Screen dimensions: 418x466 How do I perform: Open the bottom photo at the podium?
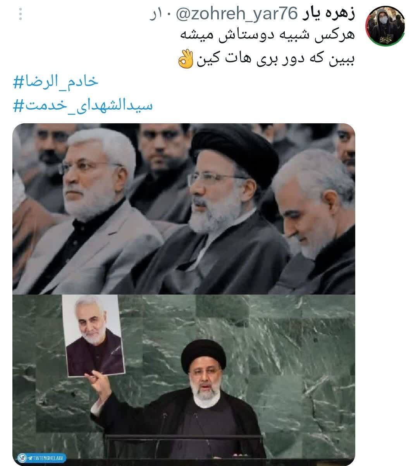point(184,378)
